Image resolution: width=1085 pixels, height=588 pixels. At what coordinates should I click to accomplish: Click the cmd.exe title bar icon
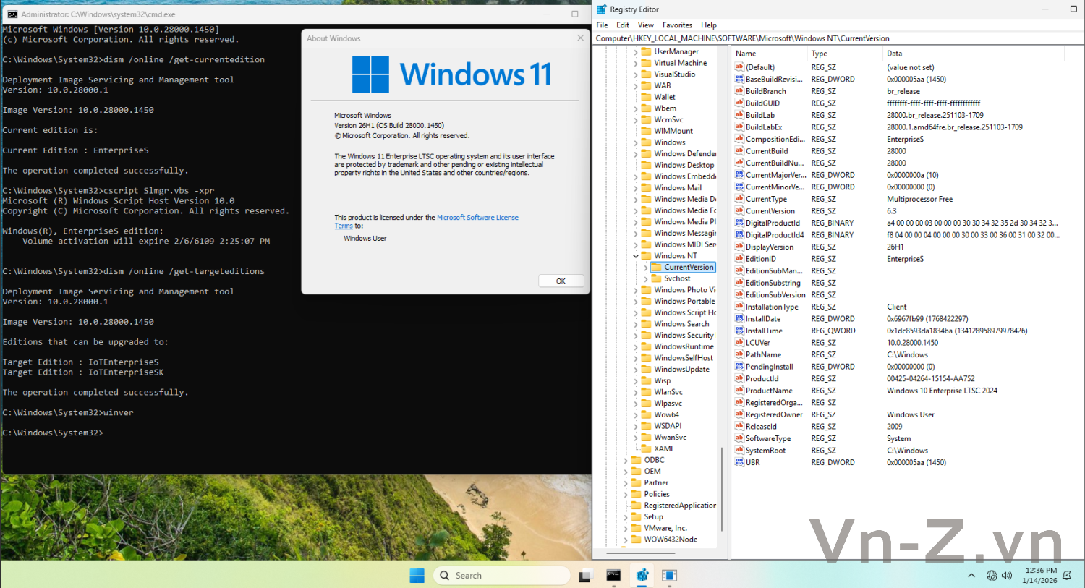click(12, 14)
